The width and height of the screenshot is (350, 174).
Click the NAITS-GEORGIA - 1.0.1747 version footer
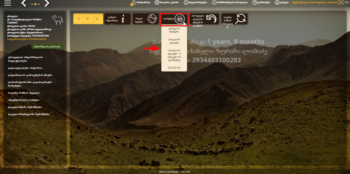[175, 172]
